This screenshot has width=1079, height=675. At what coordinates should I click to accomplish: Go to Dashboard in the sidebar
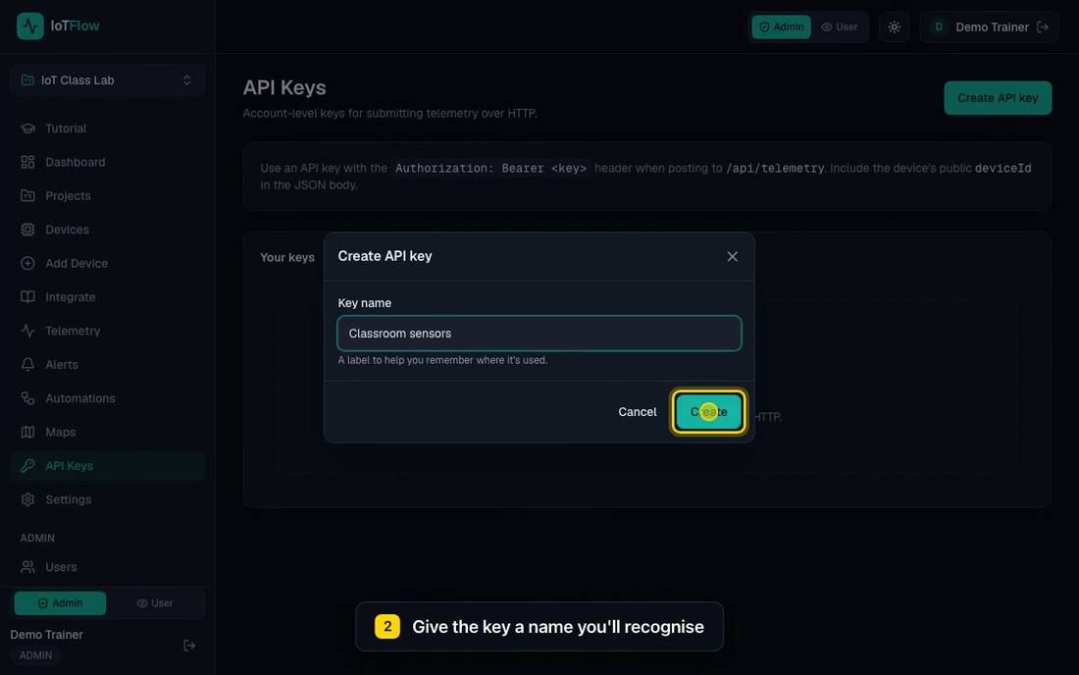[107, 162]
